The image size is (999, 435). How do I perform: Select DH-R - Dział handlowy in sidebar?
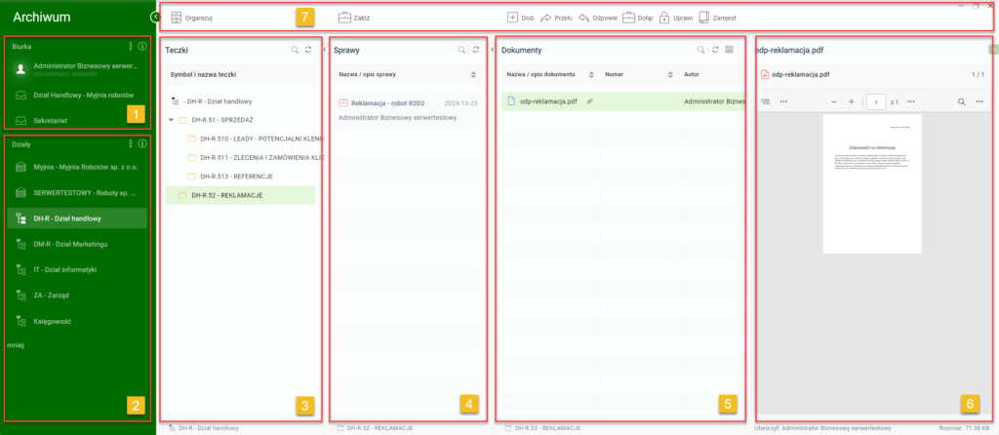[77, 218]
